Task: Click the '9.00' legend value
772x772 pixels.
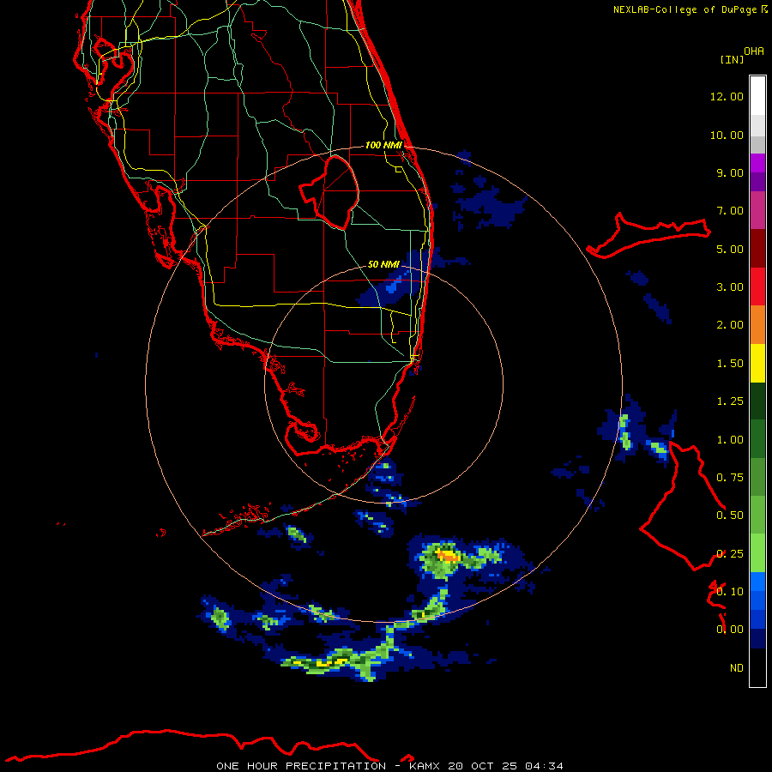Action: pos(730,172)
